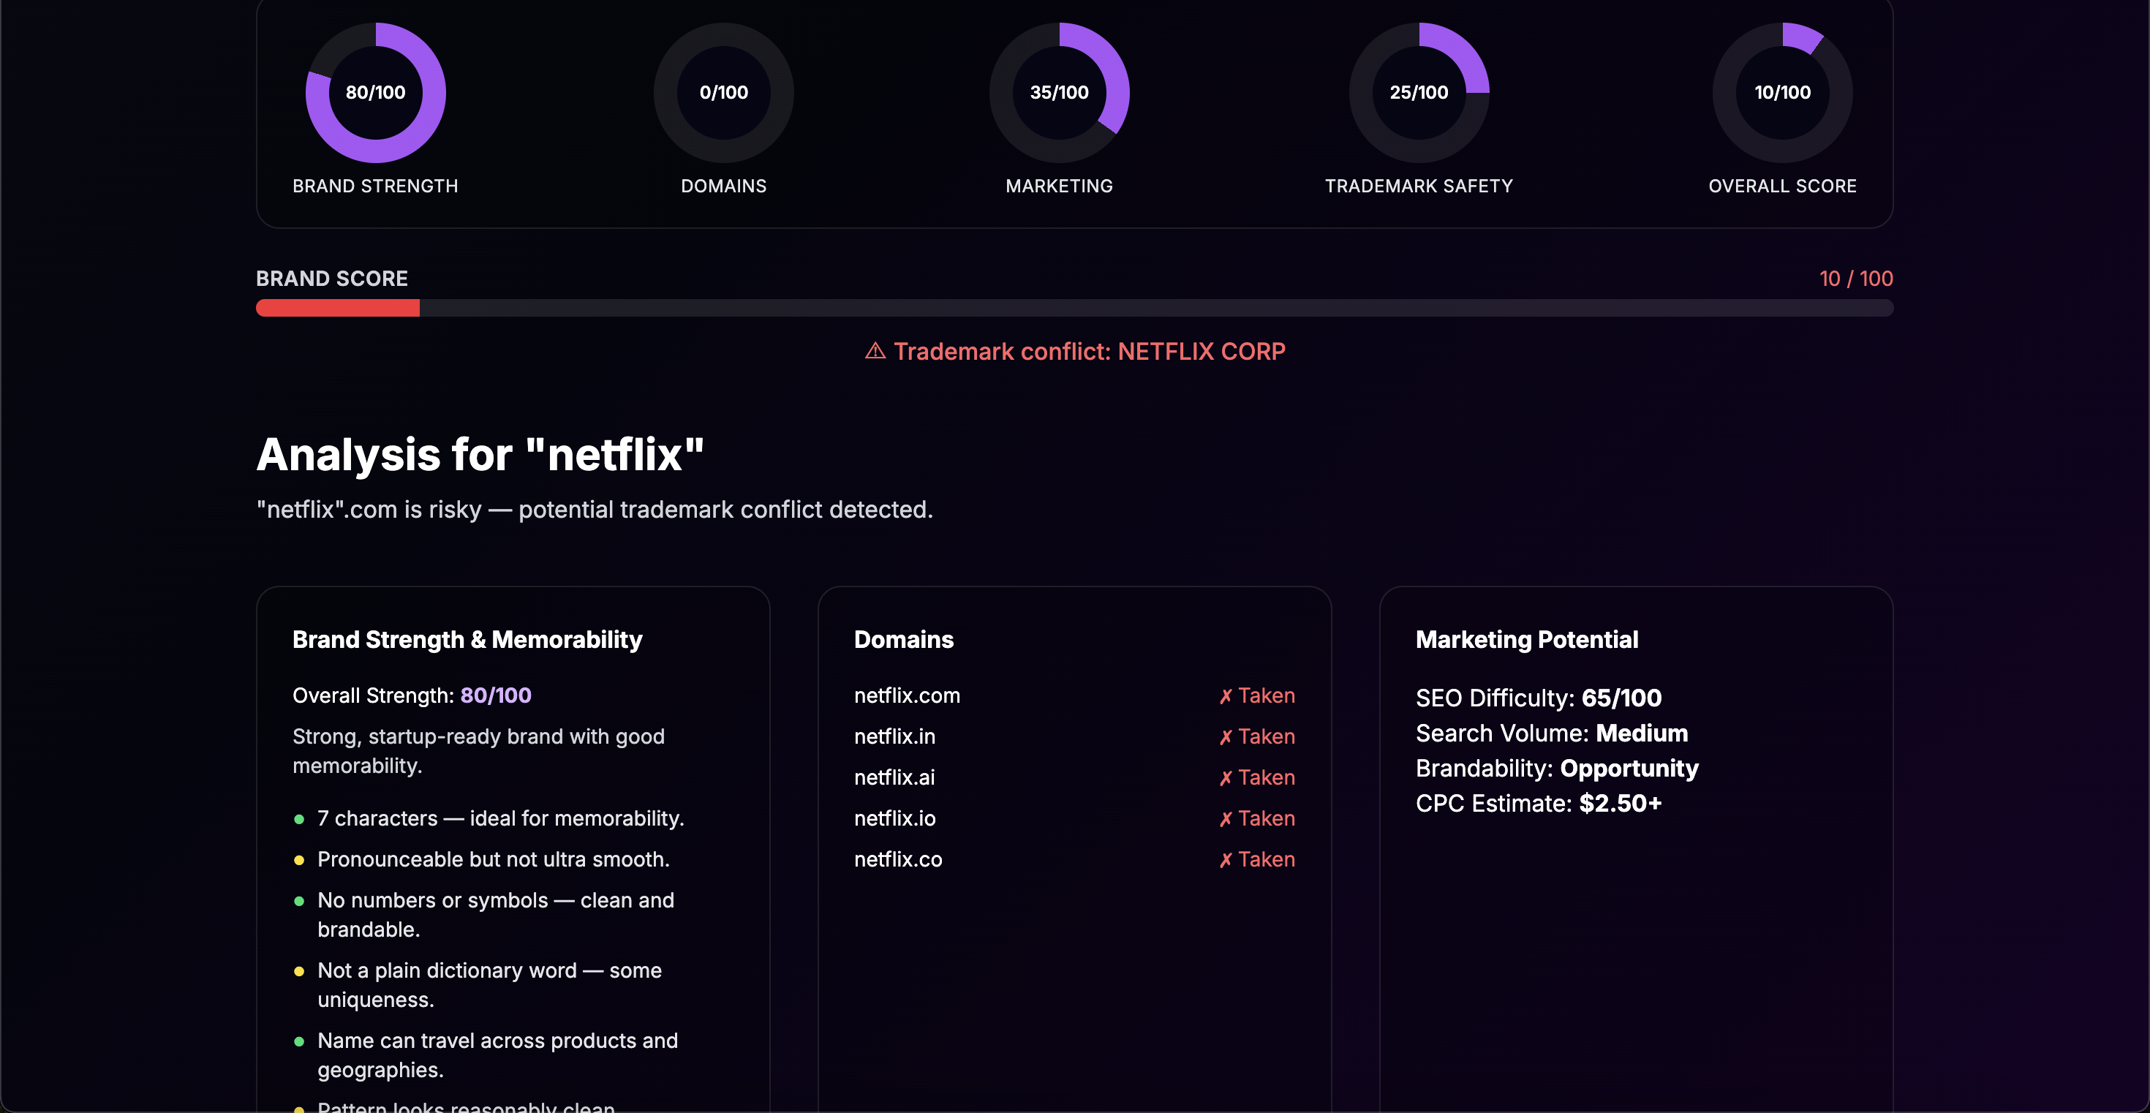Click the trademark conflict warning triangle icon

coord(874,351)
